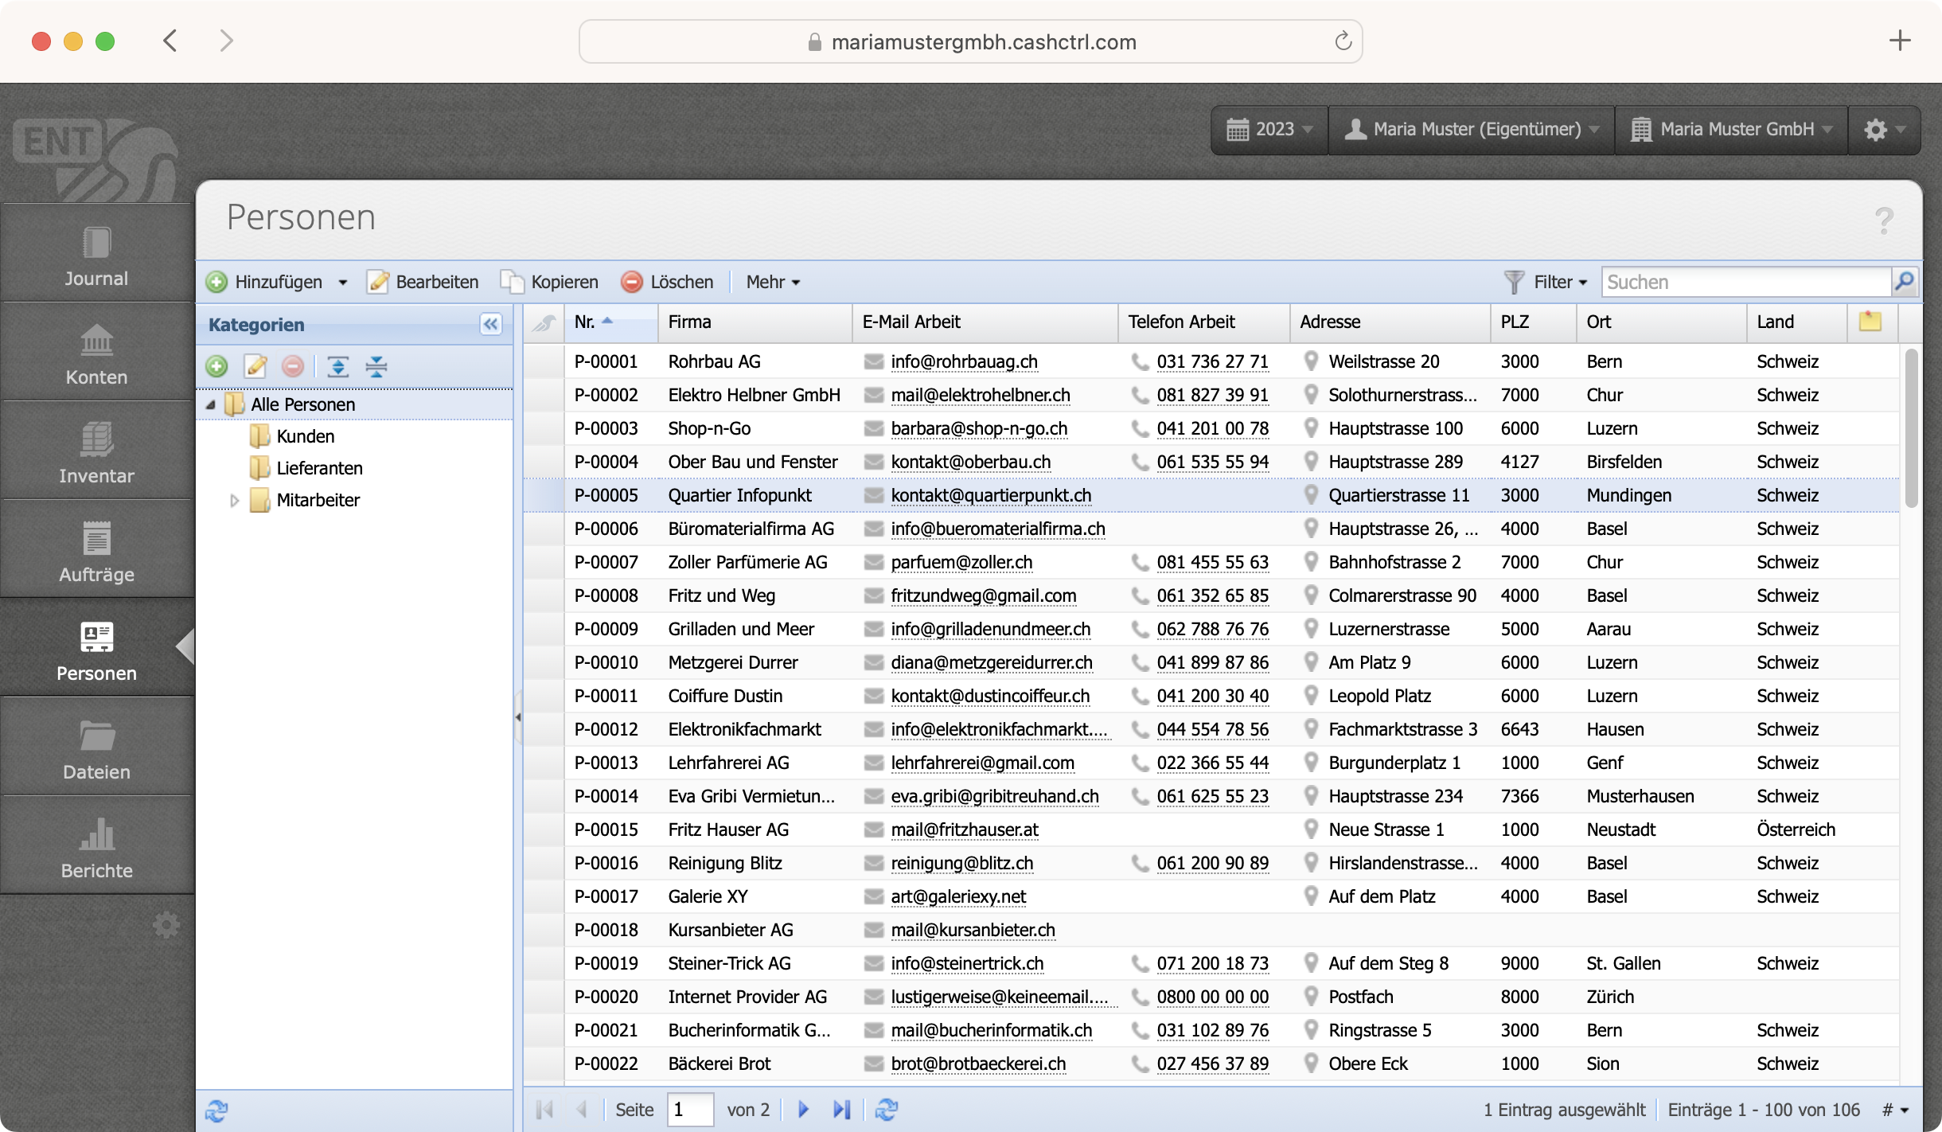Collapse all categories in tree

(376, 366)
